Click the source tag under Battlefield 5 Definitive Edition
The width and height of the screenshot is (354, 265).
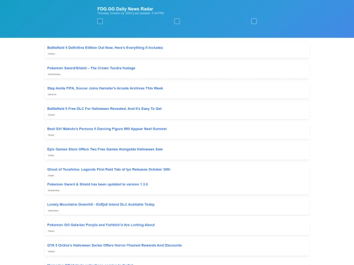click(52, 54)
